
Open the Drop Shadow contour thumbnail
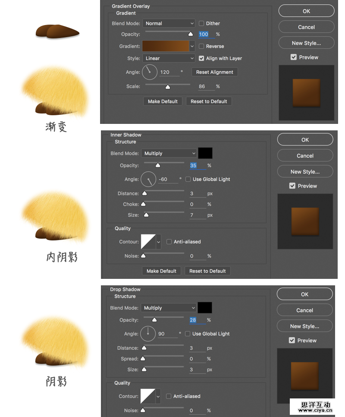pyautogui.click(x=147, y=396)
